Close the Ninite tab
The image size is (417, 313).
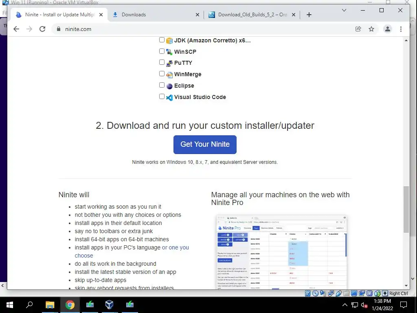[101, 15]
